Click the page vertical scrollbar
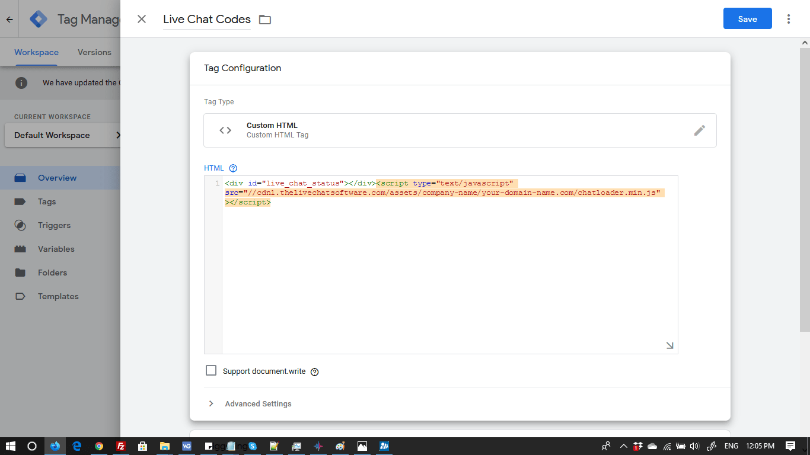Image resolution: width=810 pixels, height=455 pixels. pos(805,190)
